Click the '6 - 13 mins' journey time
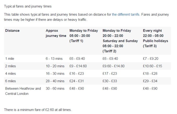The width and height of the screenshot is (177, 114). coord(54,59)
